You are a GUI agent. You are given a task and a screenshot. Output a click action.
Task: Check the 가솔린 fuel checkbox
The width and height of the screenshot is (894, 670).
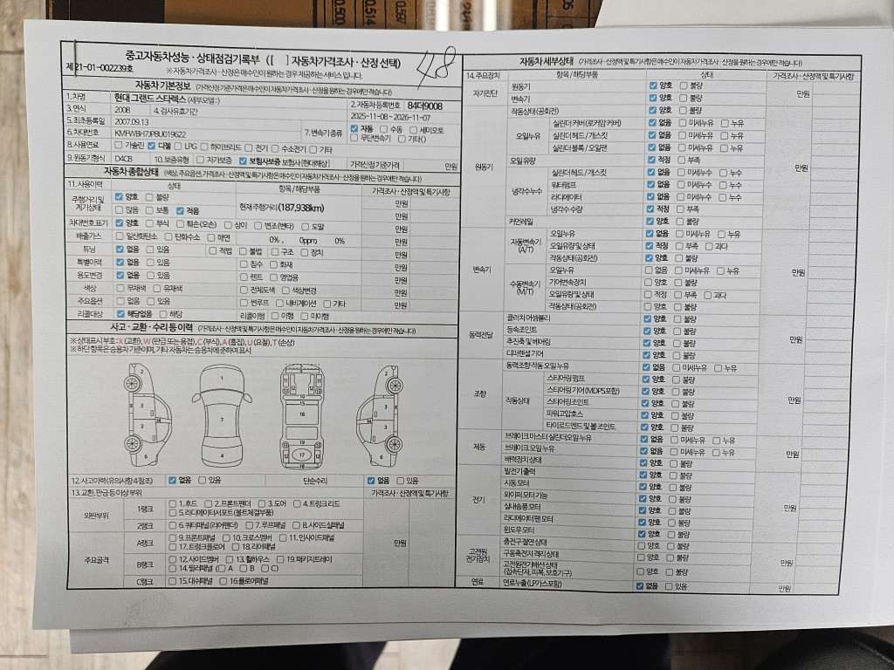120,145
